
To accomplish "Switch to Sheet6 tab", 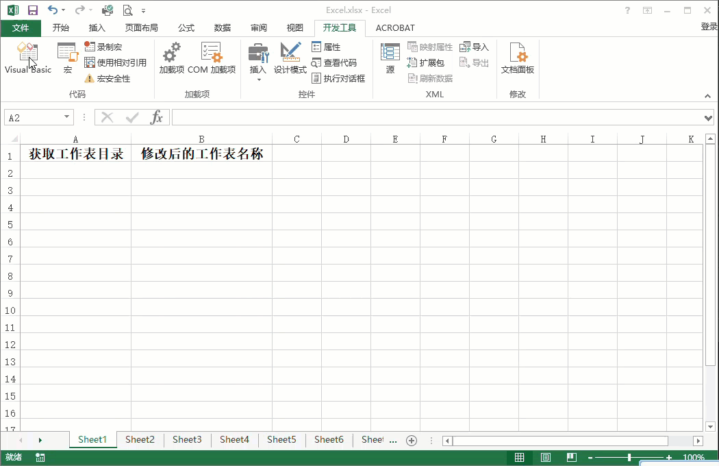I will pos(329,440).
